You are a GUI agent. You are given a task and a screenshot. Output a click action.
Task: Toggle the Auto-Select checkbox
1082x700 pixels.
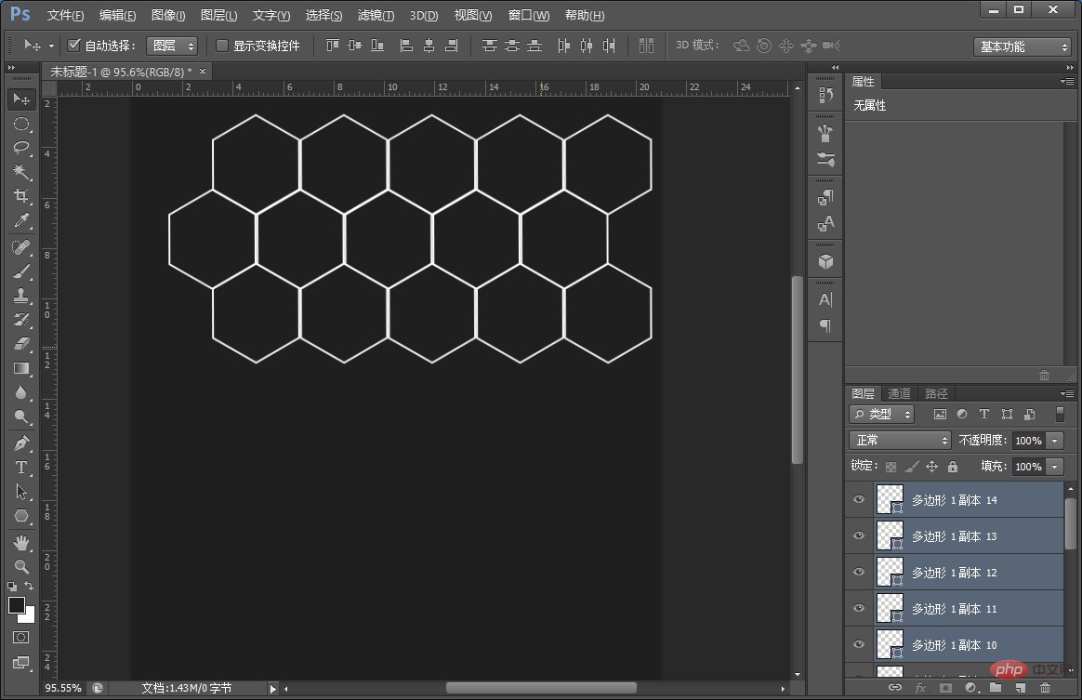tap(73, 46)
